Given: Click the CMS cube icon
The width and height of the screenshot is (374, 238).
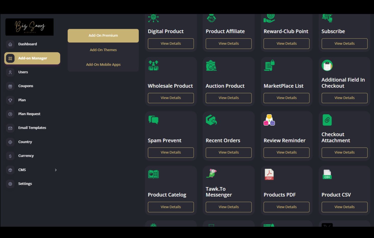Looking at the screenshot, I should tap(10, 170).
